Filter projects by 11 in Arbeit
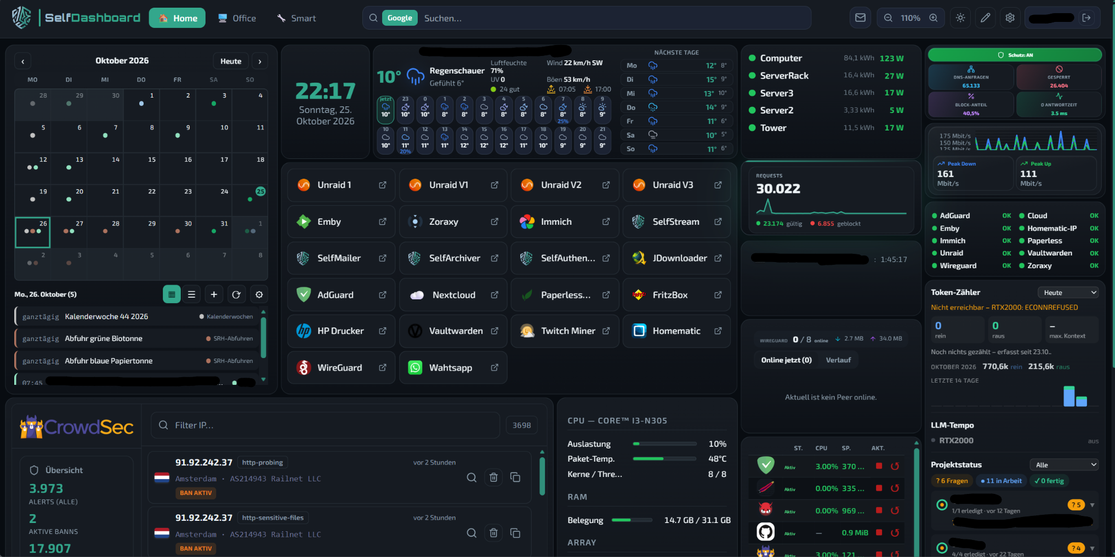This screenshot has width=1115, height=557. tap(1001, 481)
